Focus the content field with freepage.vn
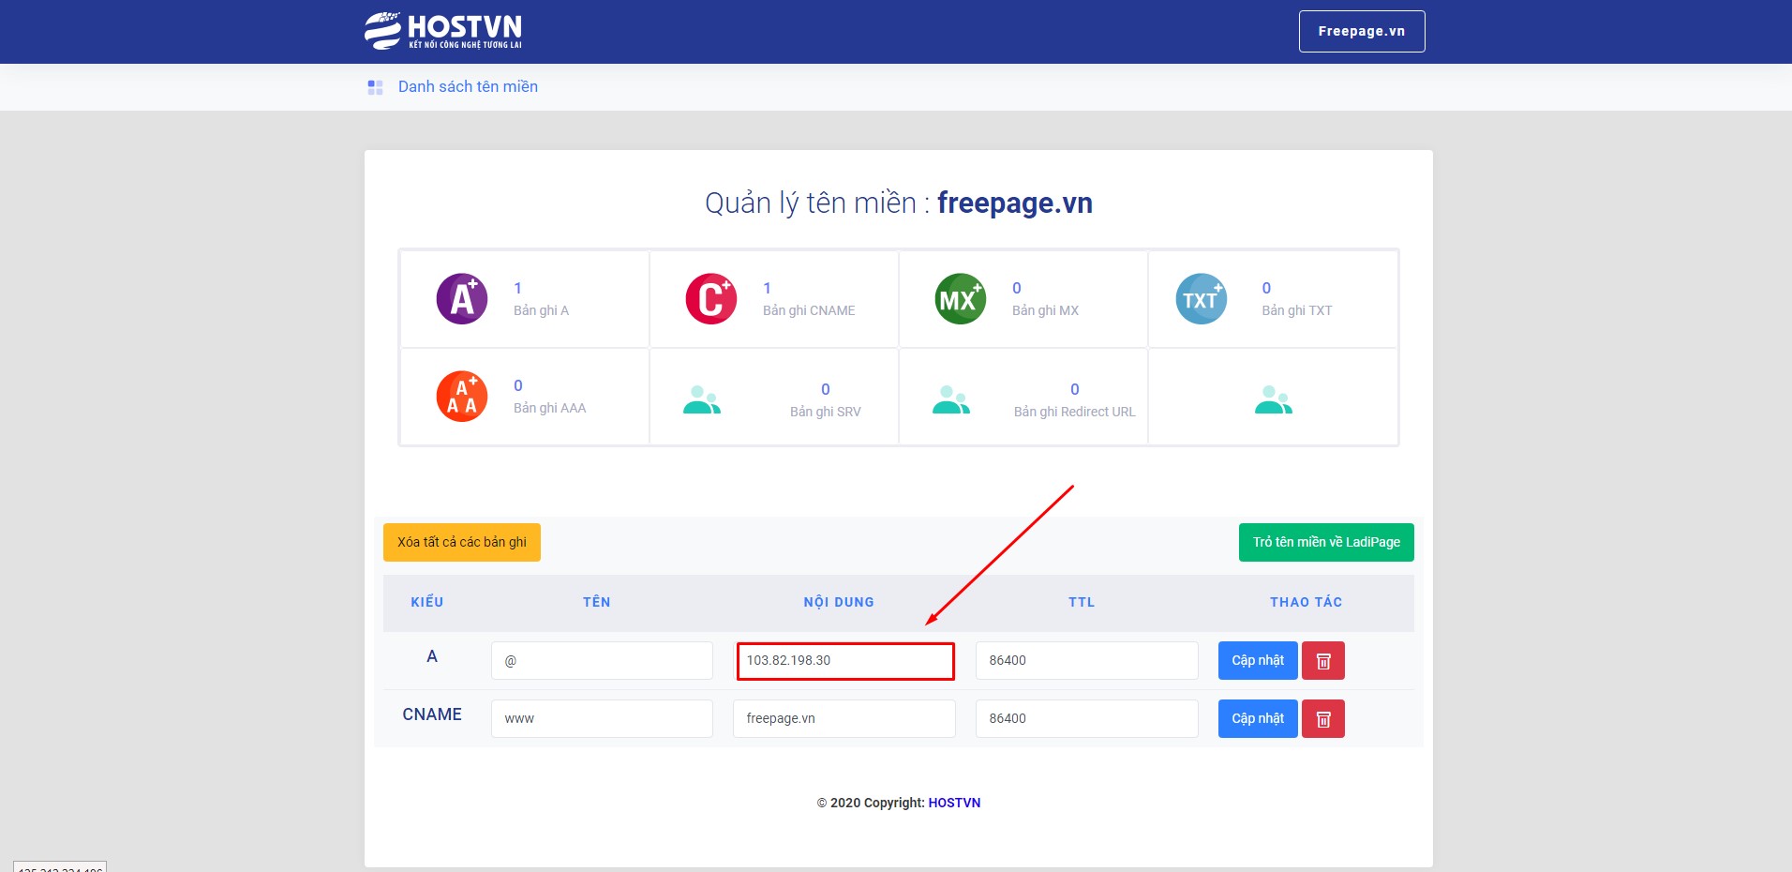 [844, 718]
